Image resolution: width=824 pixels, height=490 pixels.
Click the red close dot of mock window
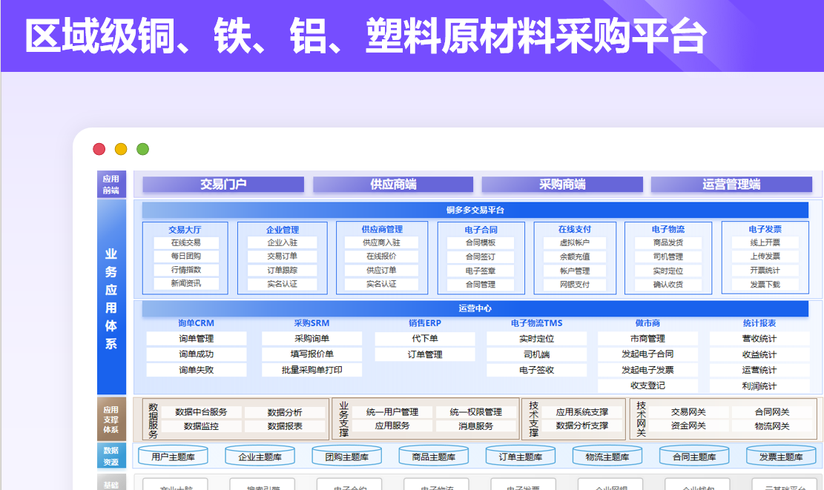[x=99, y=149]
